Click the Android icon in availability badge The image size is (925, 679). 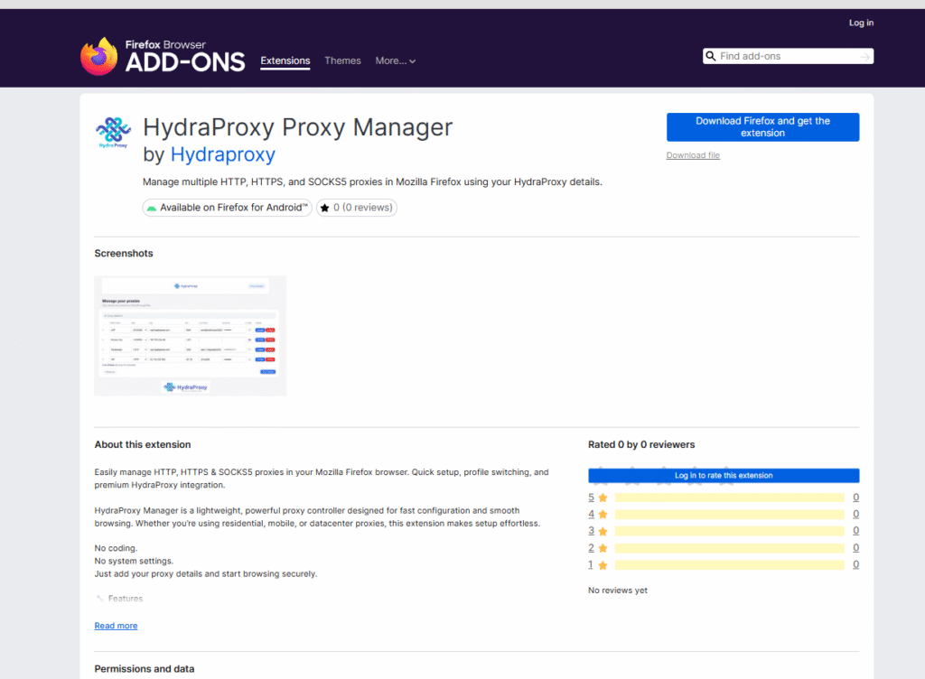click(x=151, y=208)
